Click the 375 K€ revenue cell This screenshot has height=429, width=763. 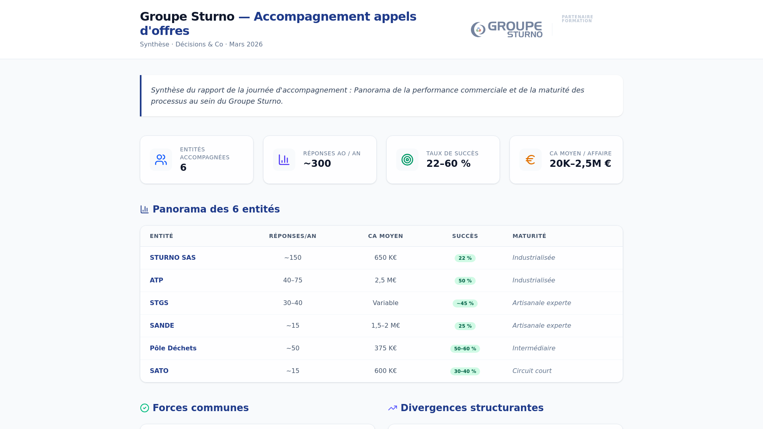click(385, 348)
